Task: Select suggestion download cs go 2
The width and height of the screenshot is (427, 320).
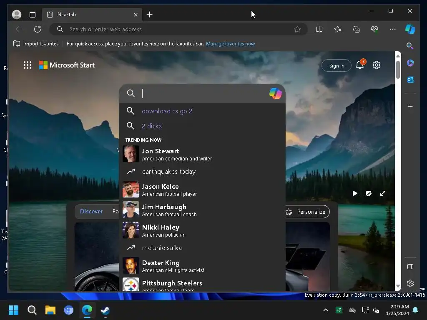Action: click(202, 111)
